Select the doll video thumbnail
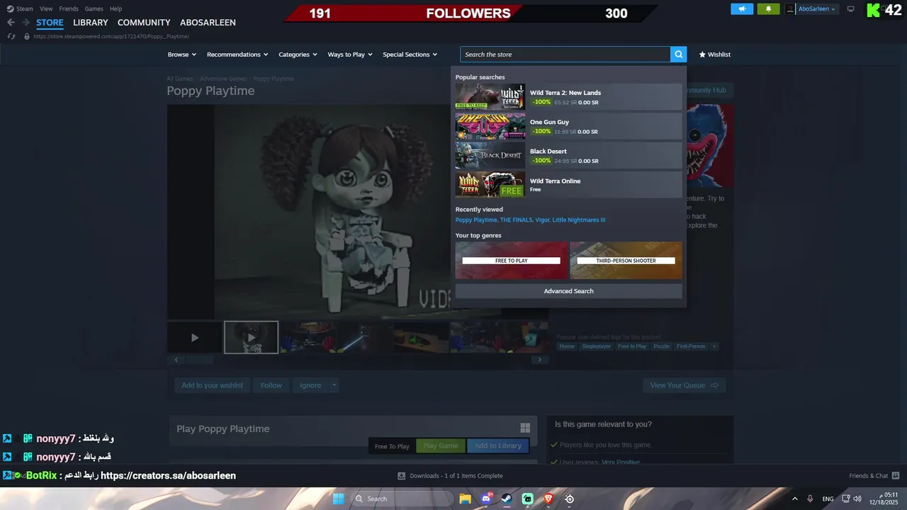The height and width of the screenshot is (510, 907). coord(252,338)
